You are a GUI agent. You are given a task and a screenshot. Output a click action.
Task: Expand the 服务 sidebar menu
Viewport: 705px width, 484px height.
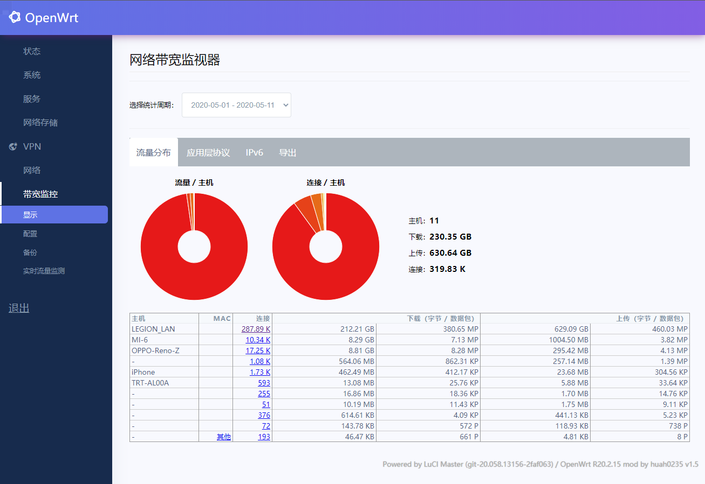click(x=32, y=99)
